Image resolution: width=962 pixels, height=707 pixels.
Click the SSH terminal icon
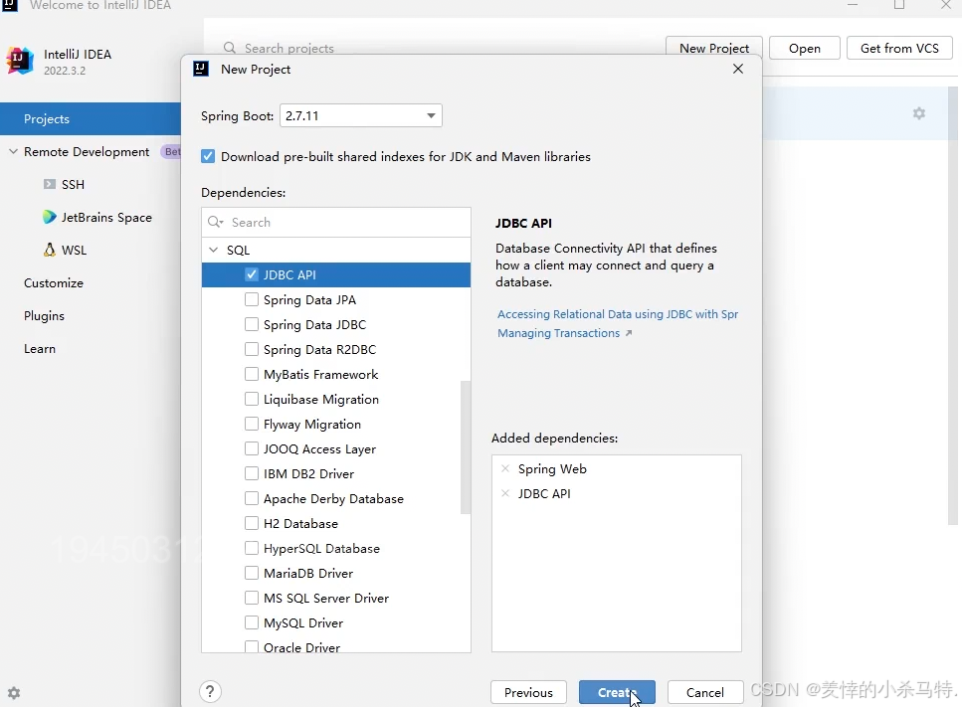[50, 184]
